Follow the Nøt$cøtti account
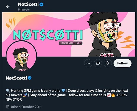The image size is (137, 111). [123, 63]
